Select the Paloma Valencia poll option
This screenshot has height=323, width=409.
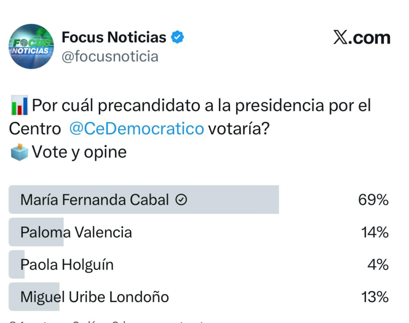76,232
